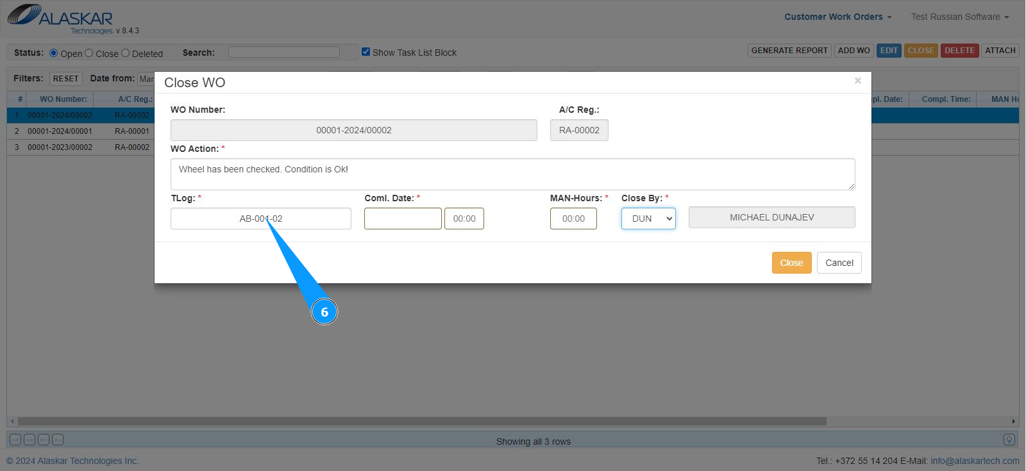This screenshot has width=1026, height=471.
Task: Click the lightbulb hint icon
Action: coord(1009,440)
